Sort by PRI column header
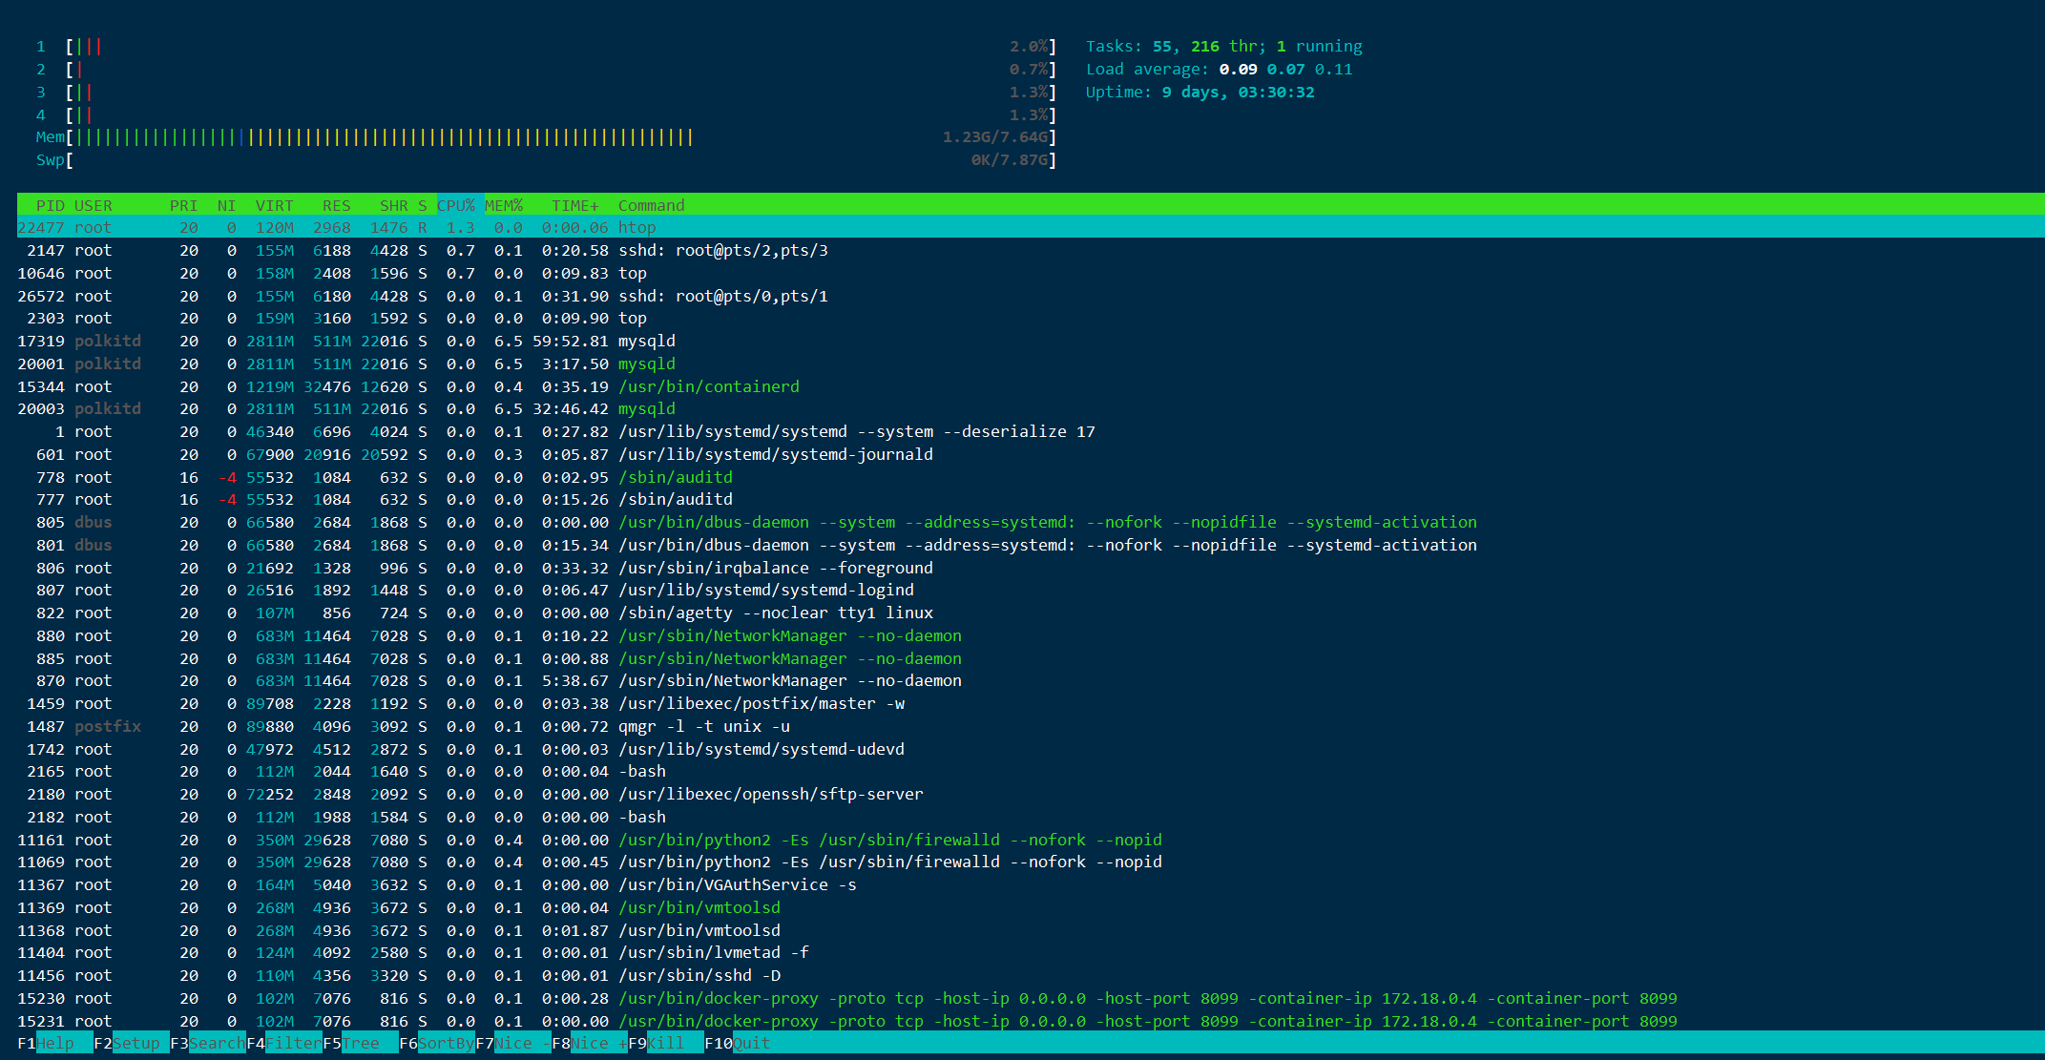The image size is (2045, 1060). 184,205
